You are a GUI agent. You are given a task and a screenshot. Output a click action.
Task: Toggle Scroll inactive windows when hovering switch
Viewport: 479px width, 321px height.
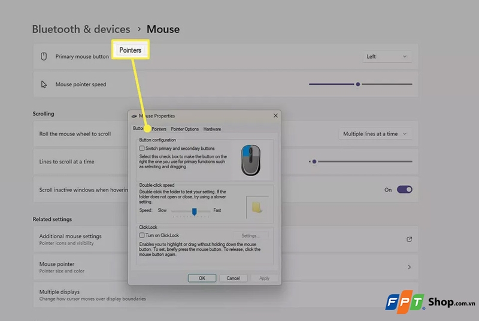[x=405, y=190]
